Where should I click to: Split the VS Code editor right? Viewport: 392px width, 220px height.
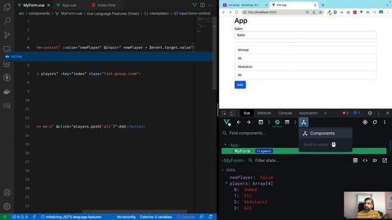tap(202, 5)
